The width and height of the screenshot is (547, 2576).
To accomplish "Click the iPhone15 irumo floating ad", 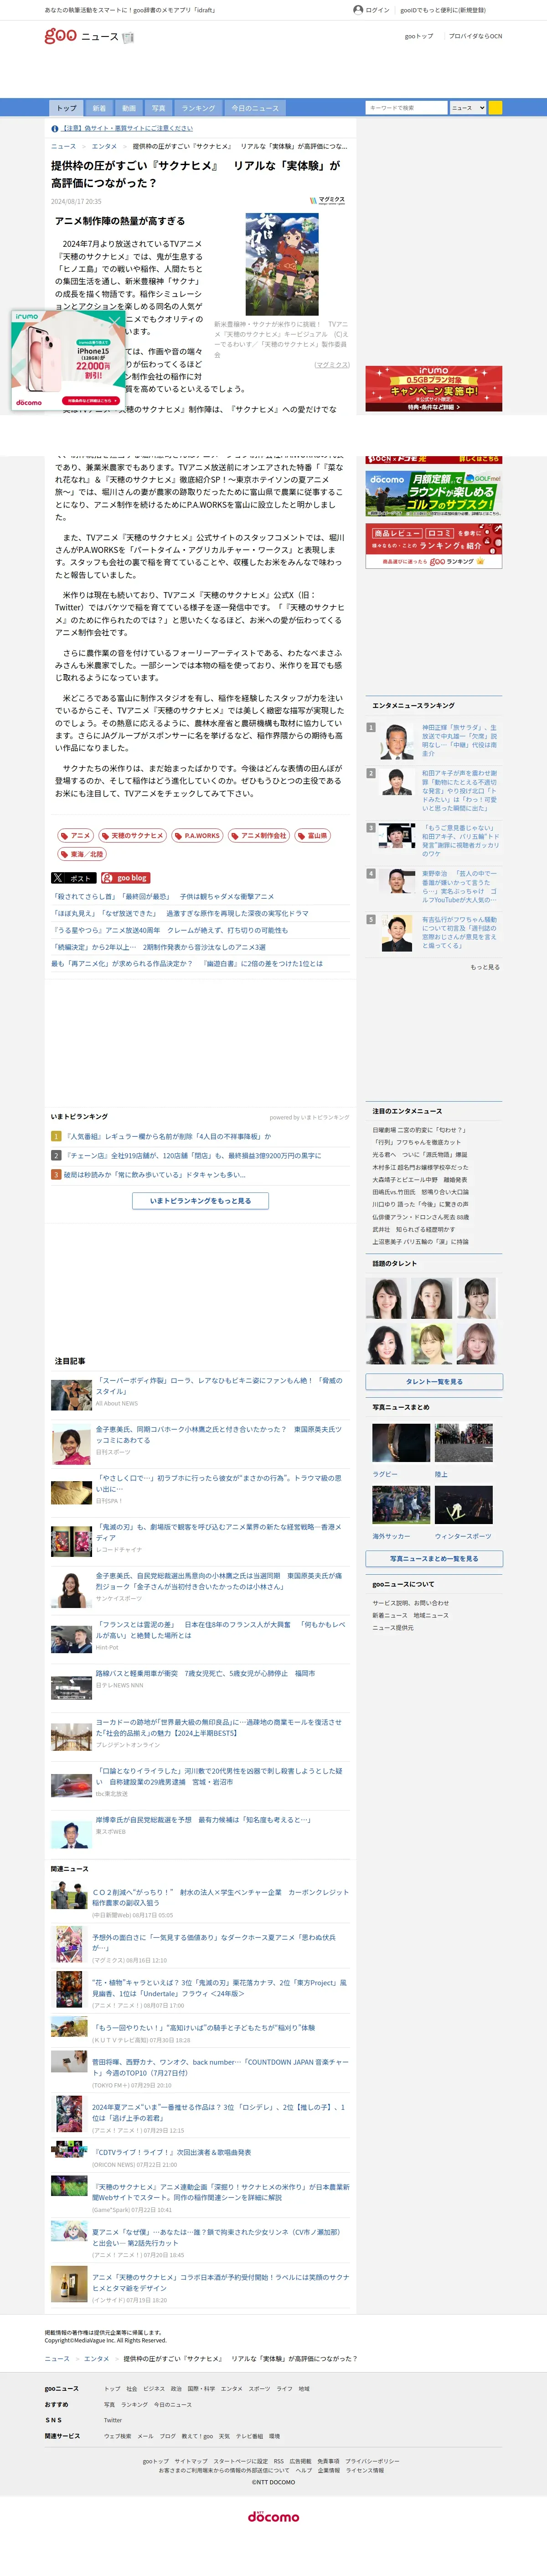I will (x=69, y=360).
